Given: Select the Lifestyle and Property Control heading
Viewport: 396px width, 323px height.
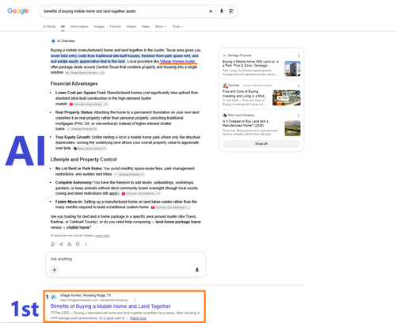Looking at the screenshot, I should pos(83,159).
